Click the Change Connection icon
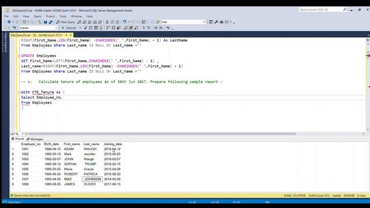This screenshot has height=208, width=370. tap(14, 28)
